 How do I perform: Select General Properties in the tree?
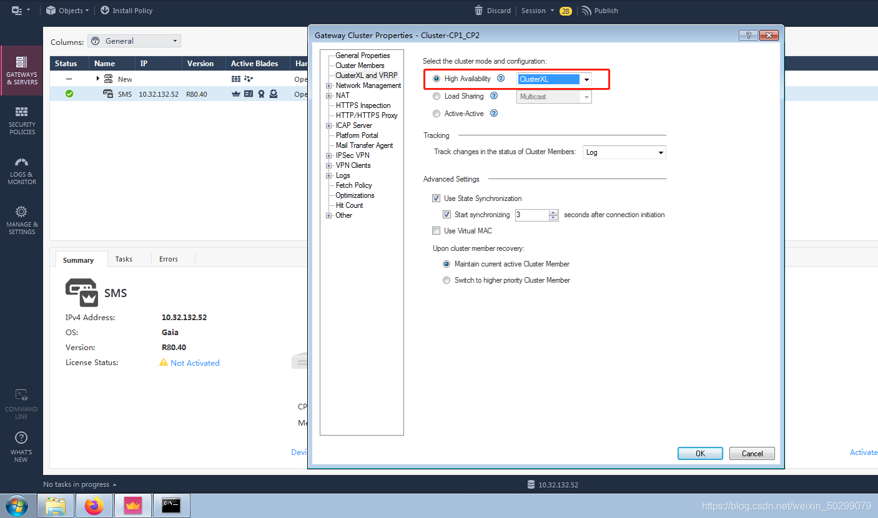click(x=363, y=56)
